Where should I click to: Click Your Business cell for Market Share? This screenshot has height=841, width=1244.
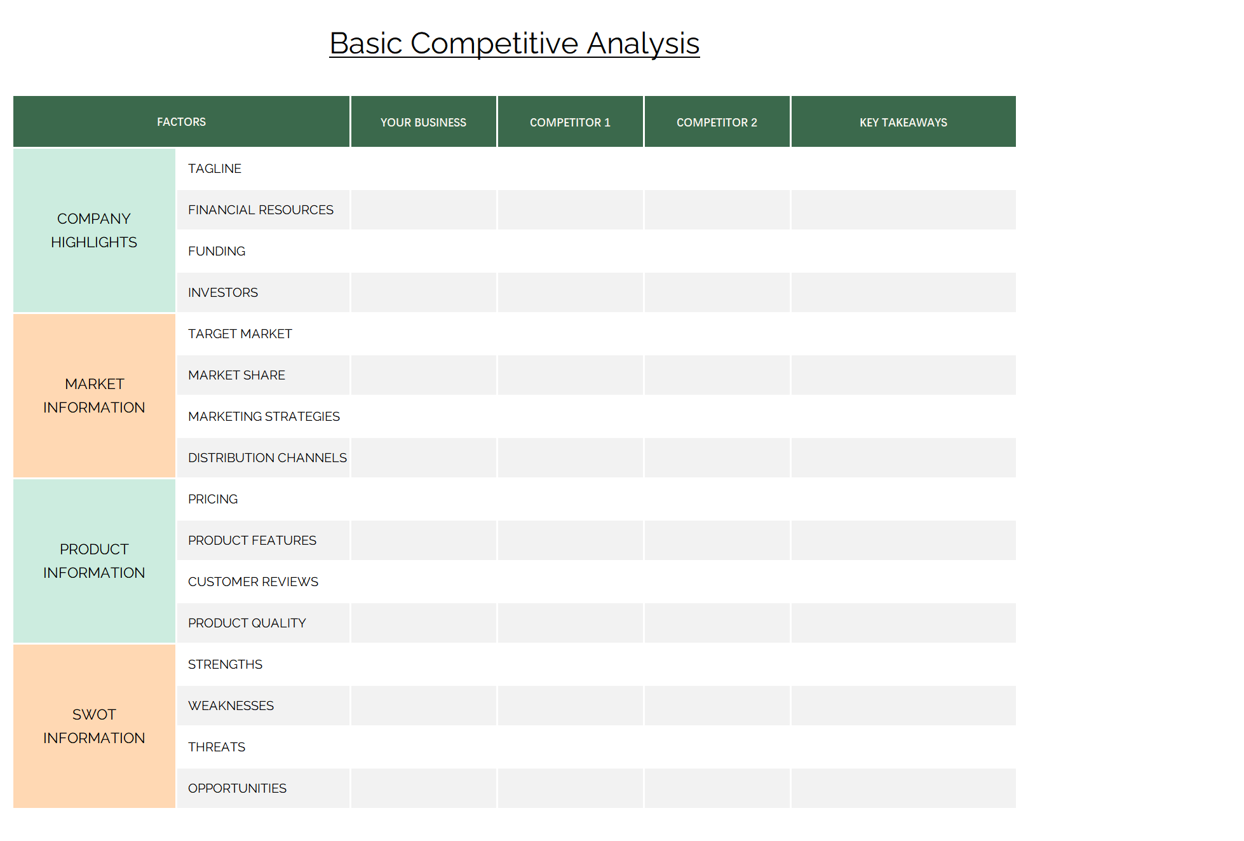[424, 375]
